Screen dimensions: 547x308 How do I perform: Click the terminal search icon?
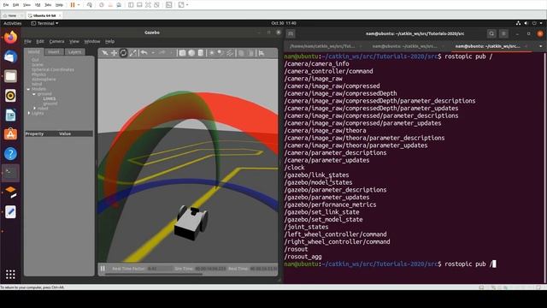[x=491, y=33]
